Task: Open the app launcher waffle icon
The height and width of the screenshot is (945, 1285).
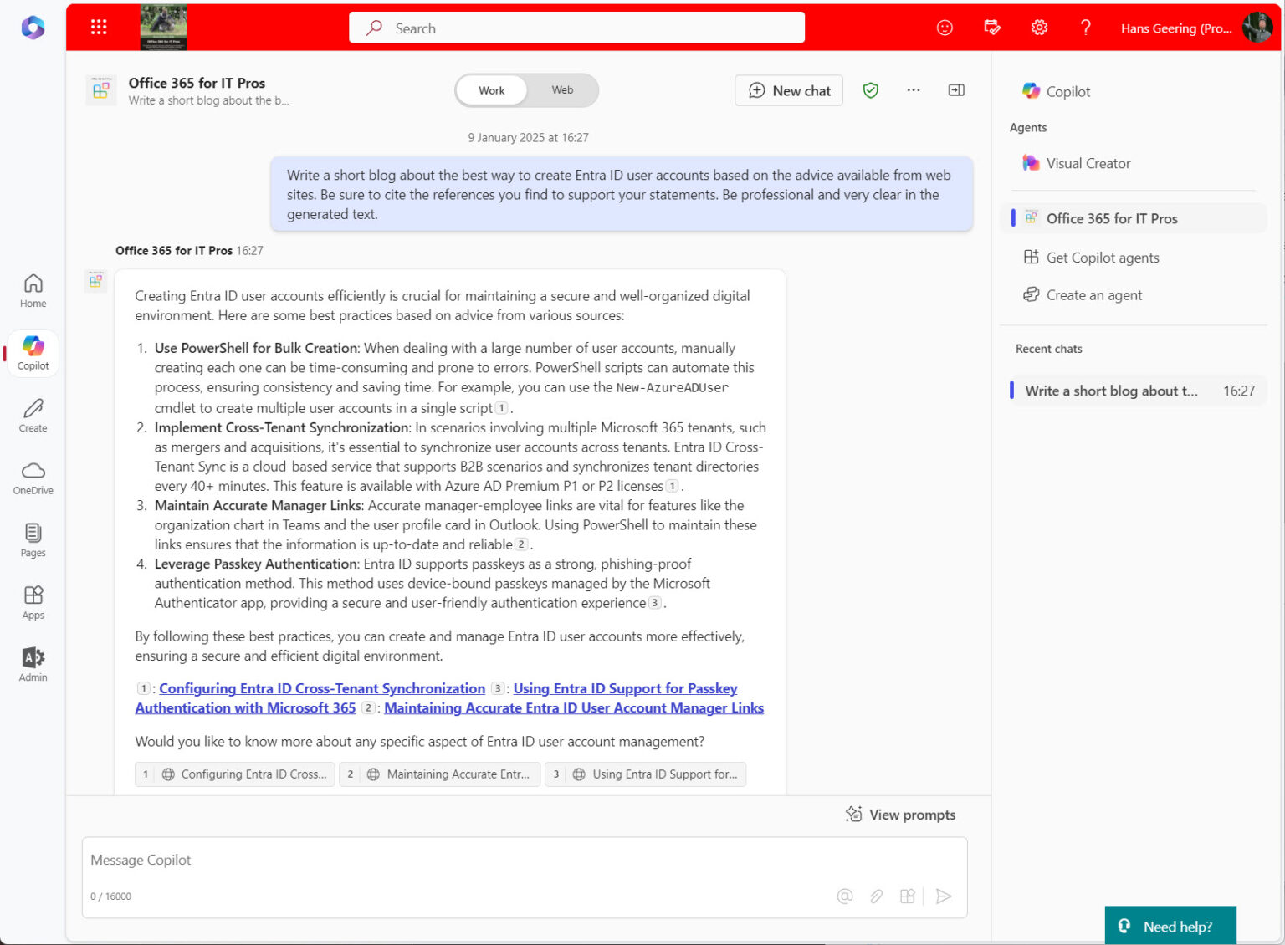Action: [x=99, y=28]
